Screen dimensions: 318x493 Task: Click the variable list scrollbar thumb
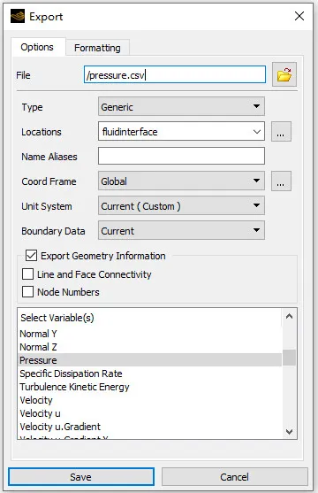coord(289,358)
